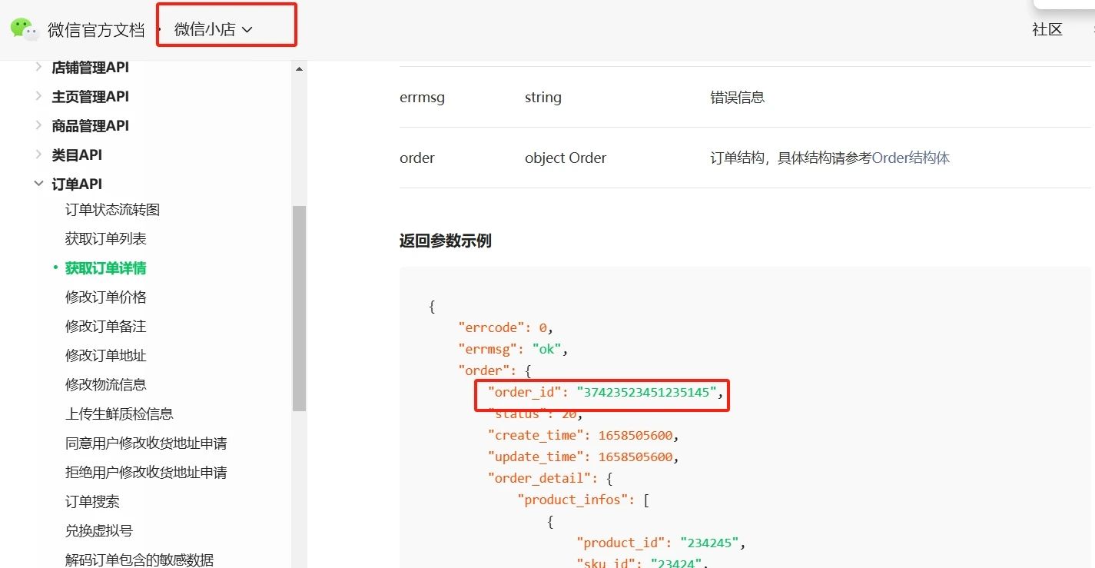Click product_id value "234245"
1095x568 pixels.
pos(709,543)
